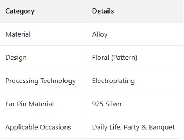Select the Material row label
The height and width of the screenshot is (140, 184).
coord(18,34)
